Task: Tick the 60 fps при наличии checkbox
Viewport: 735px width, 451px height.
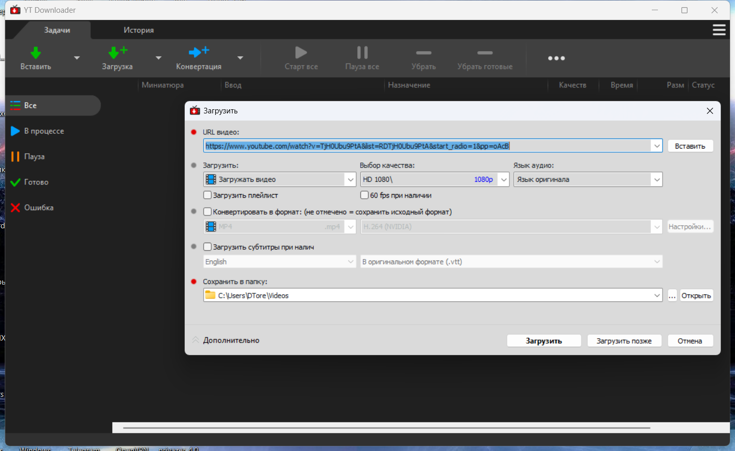Action: coord(364,195)
